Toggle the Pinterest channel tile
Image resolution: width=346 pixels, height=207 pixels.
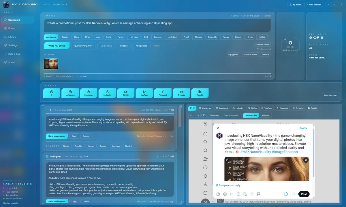(x=163, y=93)
